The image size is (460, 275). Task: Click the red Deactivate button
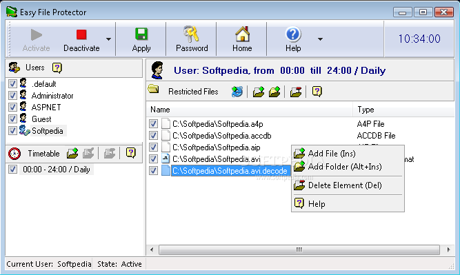pyautogui.click(x=81, y=39)
